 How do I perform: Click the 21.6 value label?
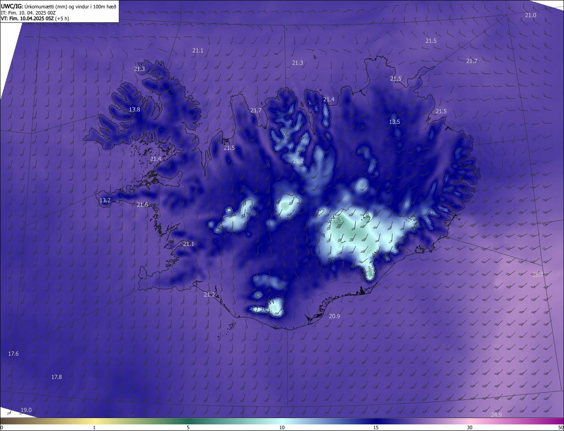[142, 205]
